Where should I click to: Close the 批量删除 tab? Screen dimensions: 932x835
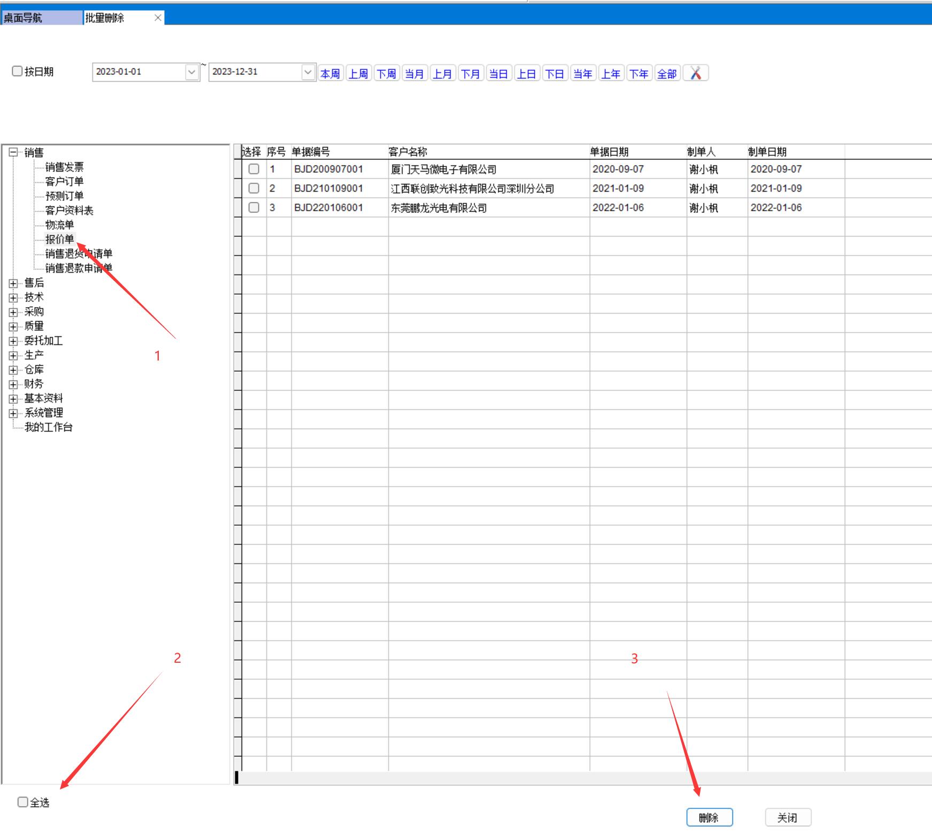coord(158,18)
